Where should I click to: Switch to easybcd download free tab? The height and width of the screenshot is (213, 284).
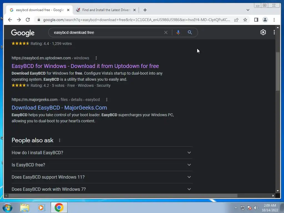[39, 10]
